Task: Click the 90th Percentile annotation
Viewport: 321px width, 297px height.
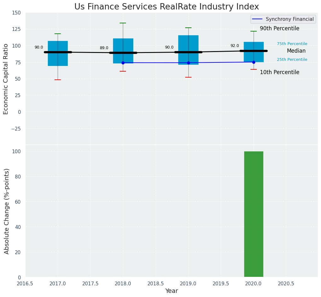Action: [279, 29]
